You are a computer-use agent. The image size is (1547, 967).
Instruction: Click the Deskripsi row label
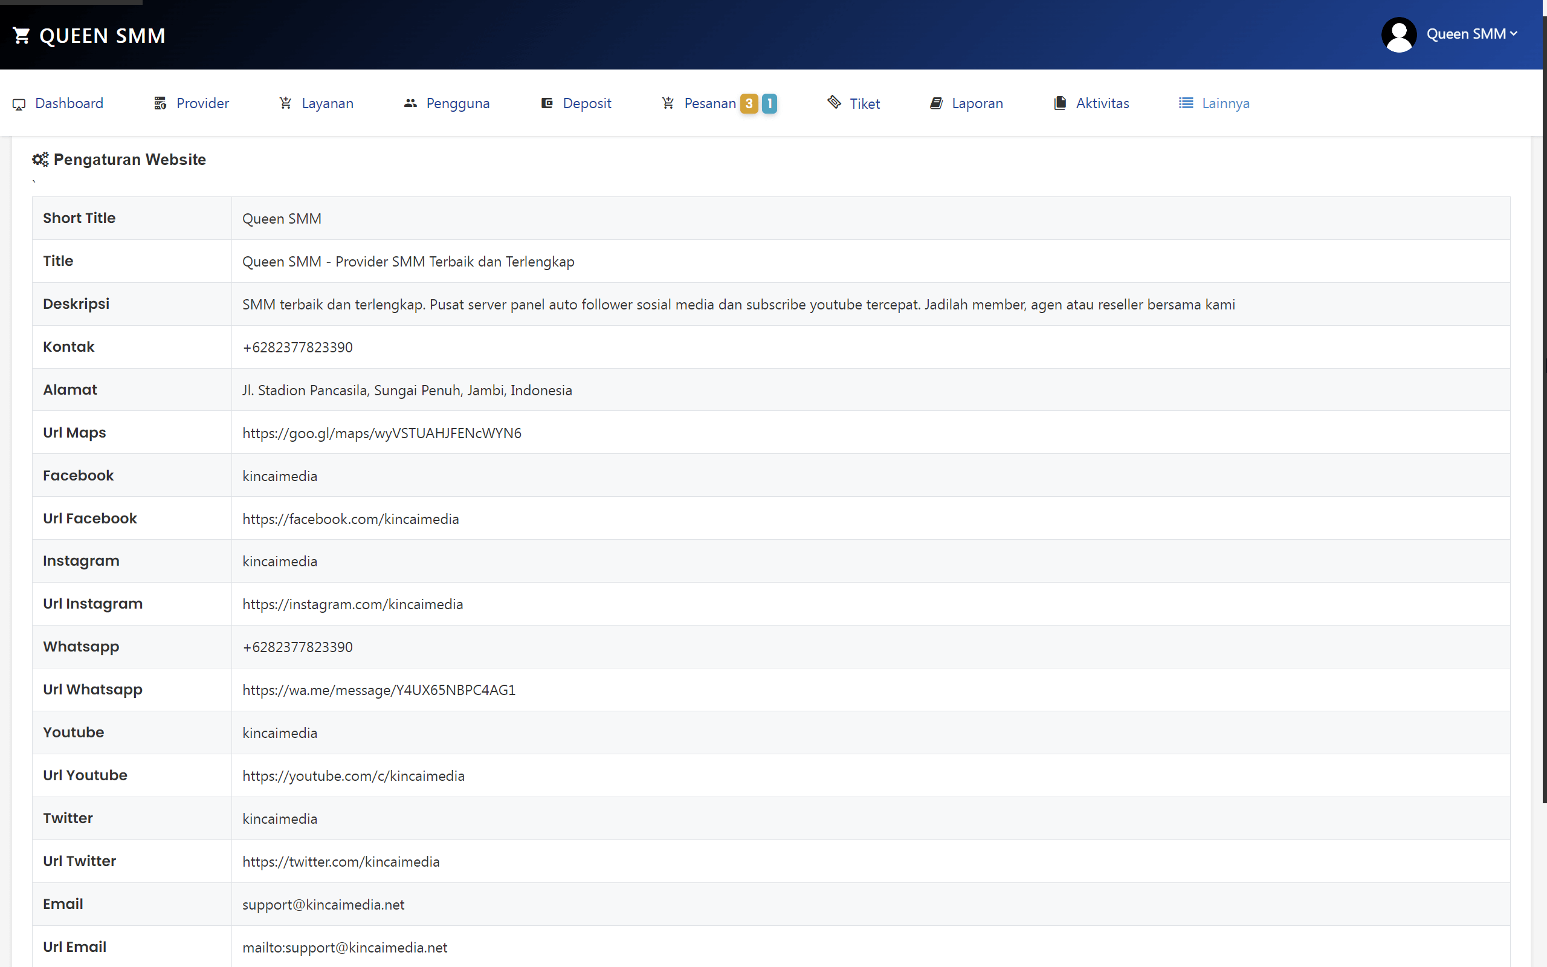click(x=76, y=304)
